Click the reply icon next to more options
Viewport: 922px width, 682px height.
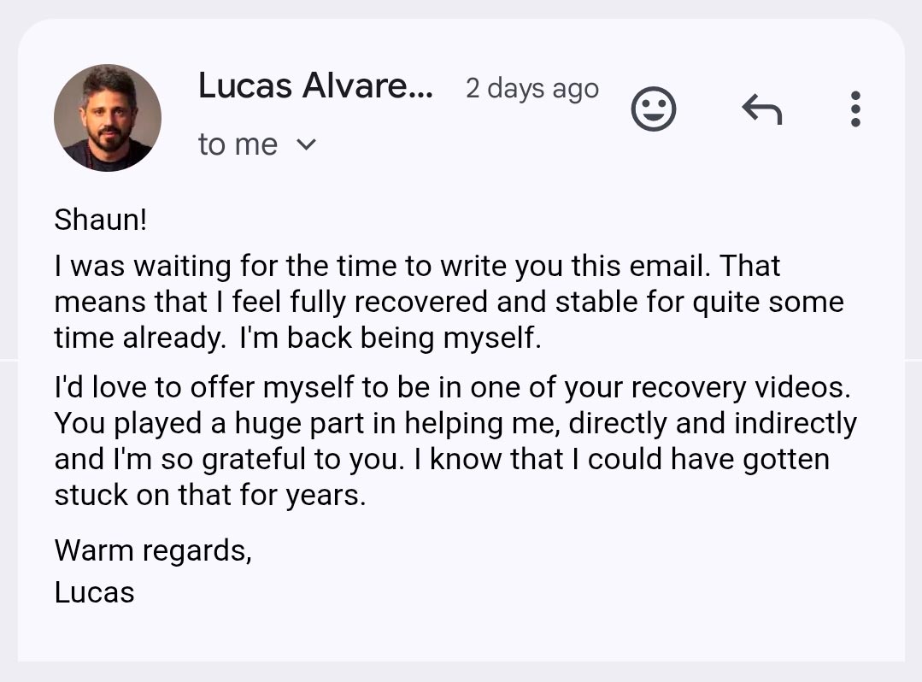(x=762, y=109)
